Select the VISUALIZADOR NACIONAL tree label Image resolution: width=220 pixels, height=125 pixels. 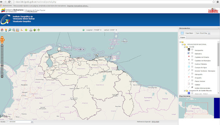(x=197, y=45)
